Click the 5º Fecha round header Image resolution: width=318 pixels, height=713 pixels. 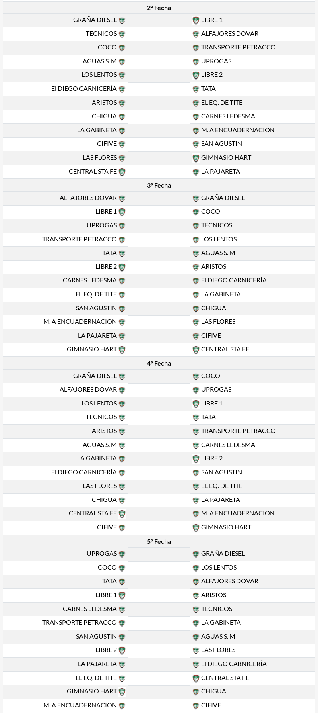click(x=159, y=542)
